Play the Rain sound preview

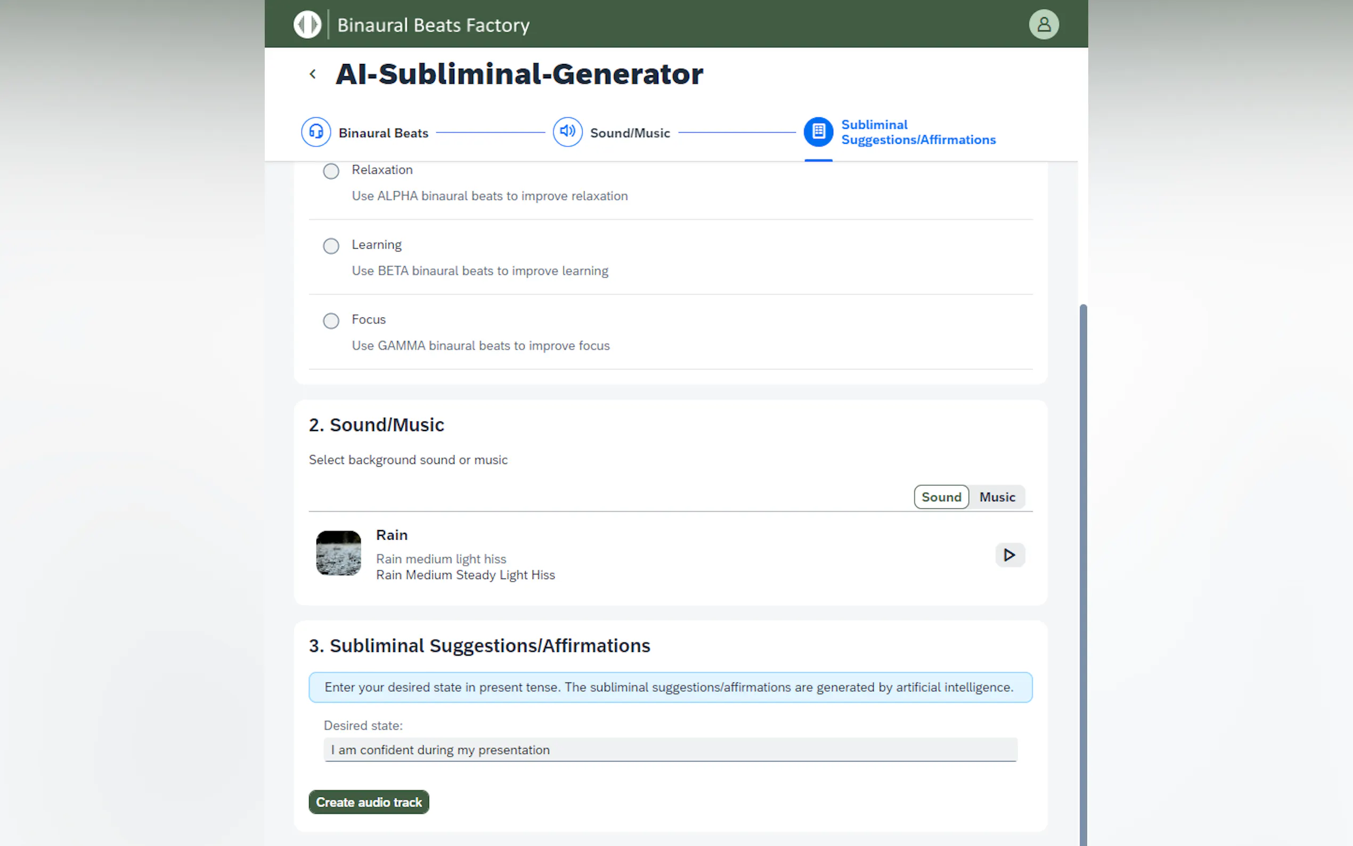click(1009, 555)
